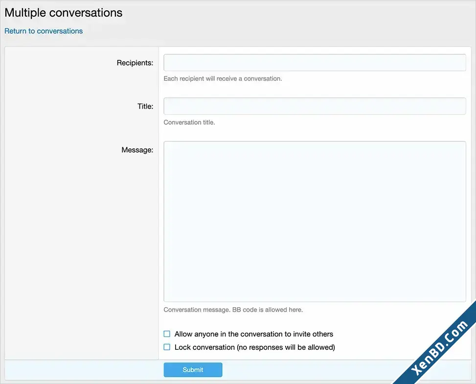This screenshot has height=384, width=476.
Task: Place cursor in the Message text area
Action: coord(315,222)
